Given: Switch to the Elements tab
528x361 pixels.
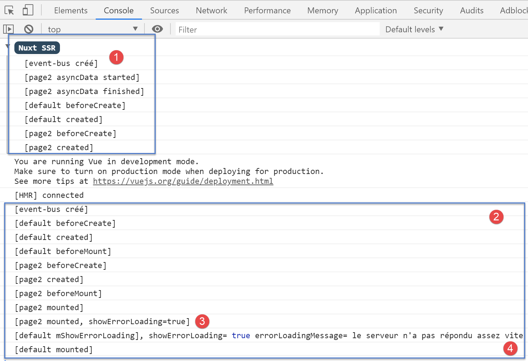Looking at the screenshot, I should click(x=71, y=11).
